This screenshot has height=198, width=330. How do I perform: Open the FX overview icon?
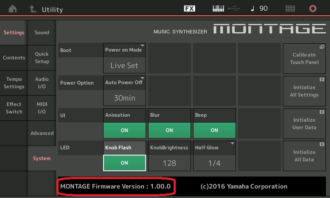189,9
